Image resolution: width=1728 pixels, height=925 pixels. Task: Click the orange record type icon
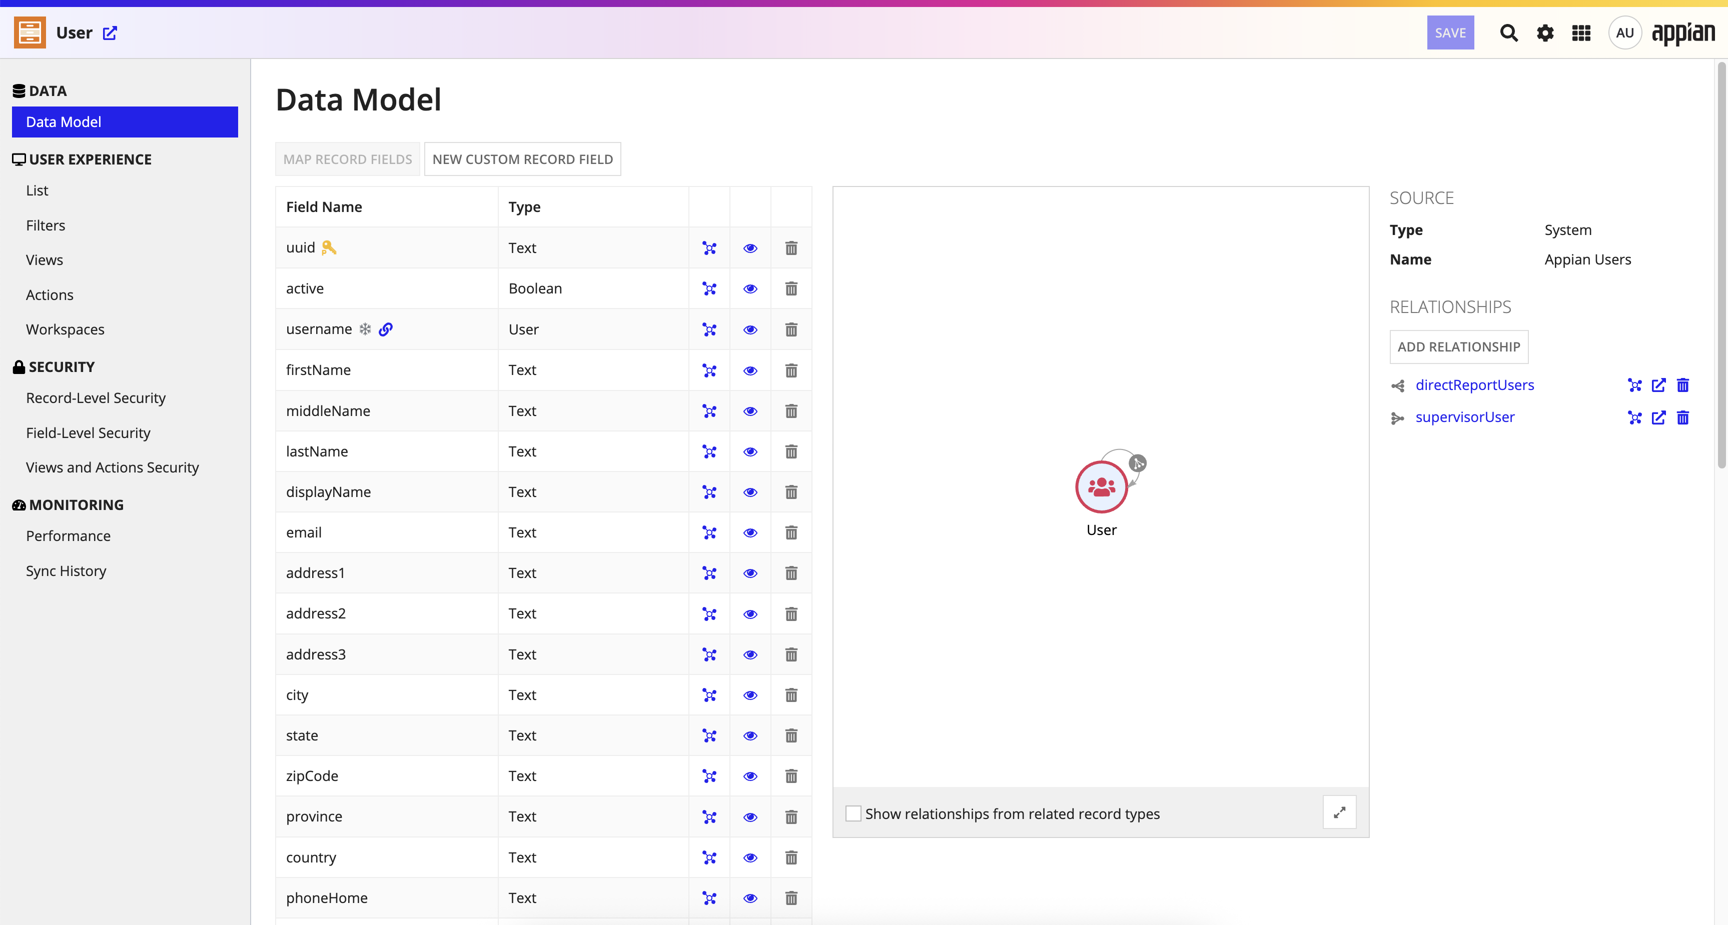pyautogui.click(x=30, y=33)
